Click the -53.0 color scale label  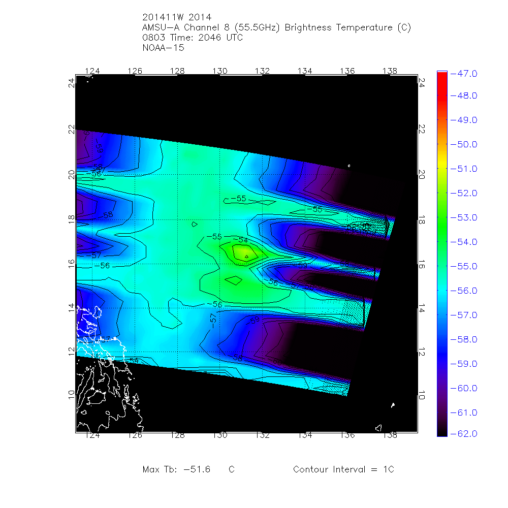click(x=464, y=217)
